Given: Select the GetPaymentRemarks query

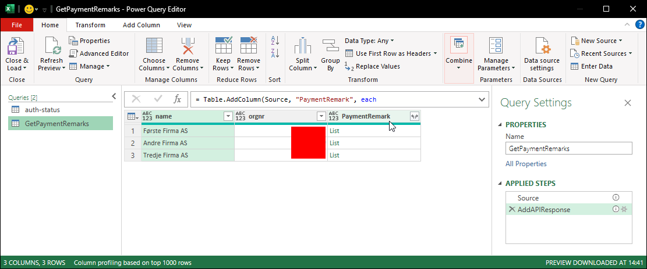Looking at the screenshot, I should [61, 123].
